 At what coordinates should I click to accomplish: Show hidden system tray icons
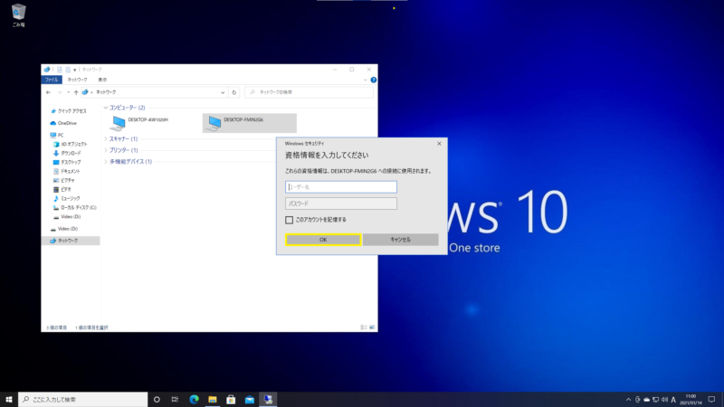[628, 400]
